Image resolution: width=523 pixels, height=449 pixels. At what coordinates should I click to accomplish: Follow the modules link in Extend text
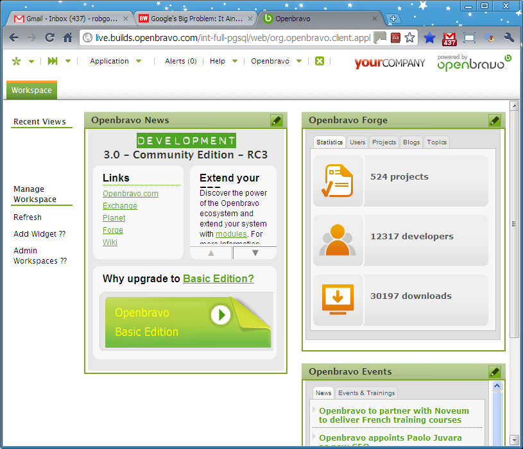231,234
